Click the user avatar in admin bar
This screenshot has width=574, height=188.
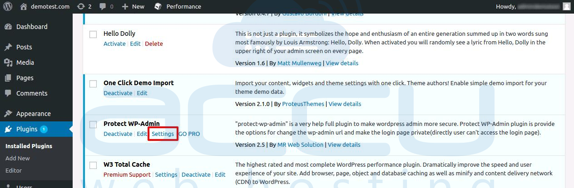[x=566, y=6]
